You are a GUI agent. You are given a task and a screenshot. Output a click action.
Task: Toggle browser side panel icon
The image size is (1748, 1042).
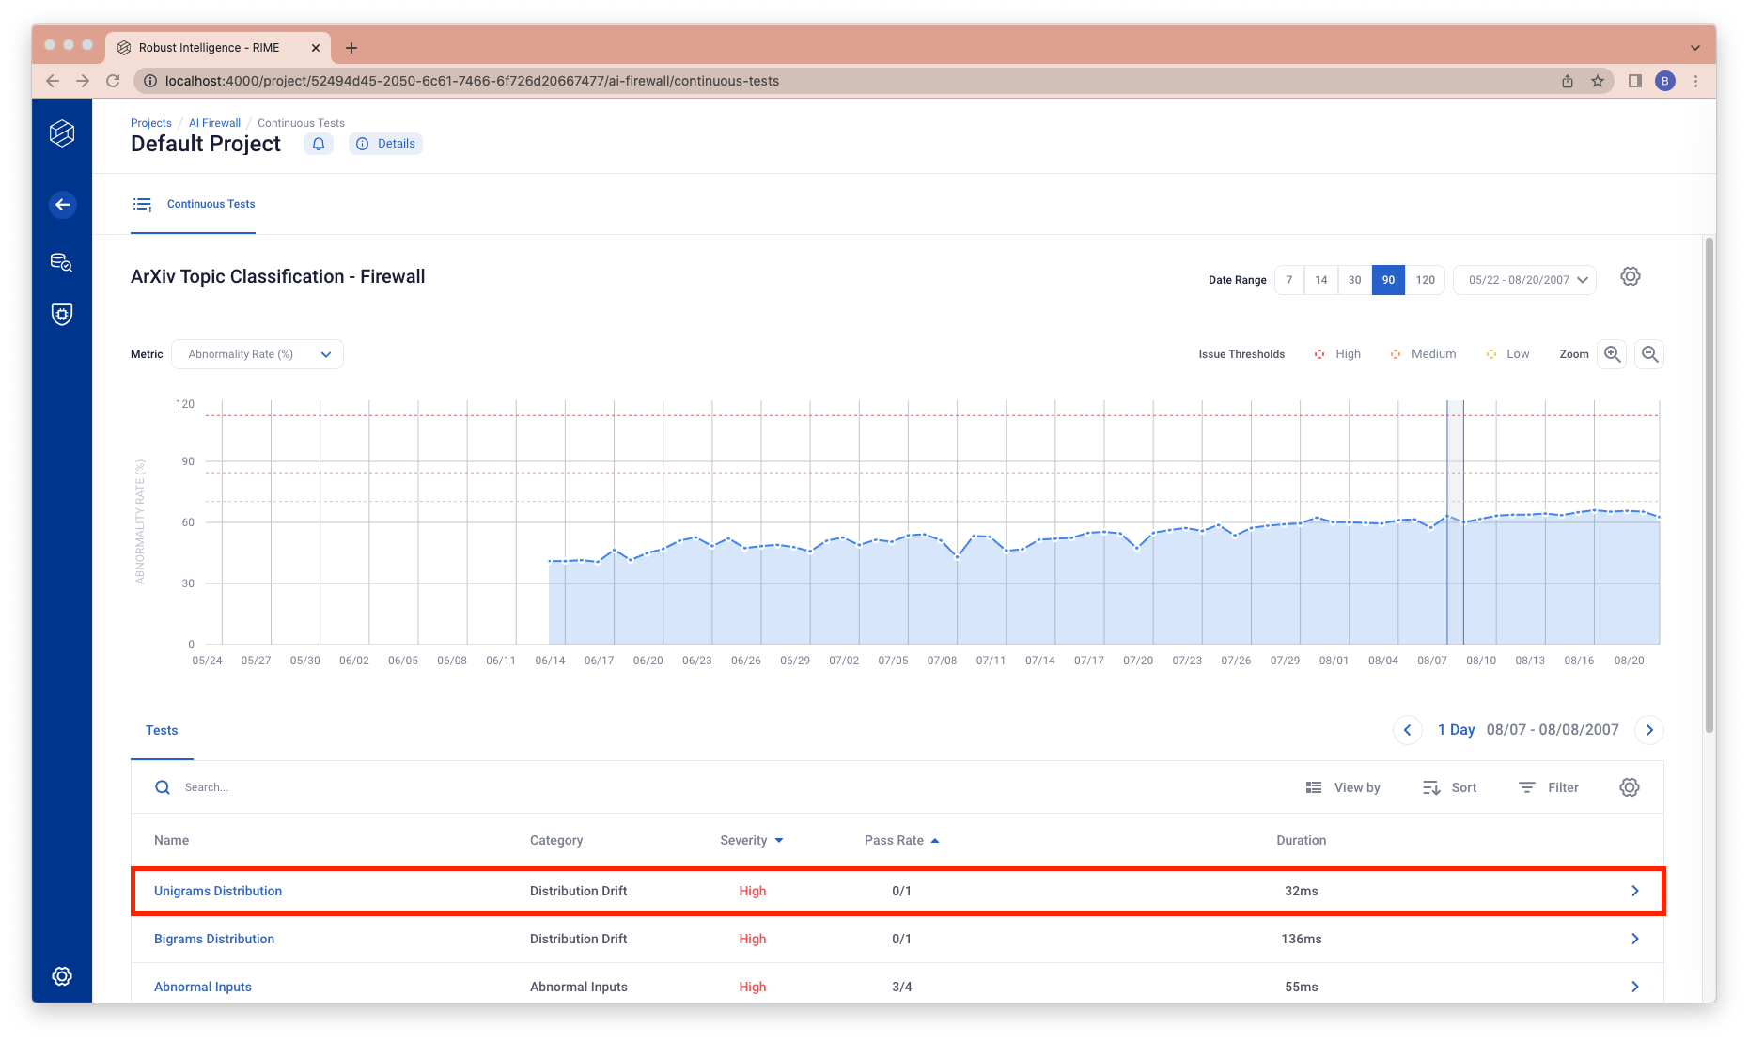click(1635, 81)
